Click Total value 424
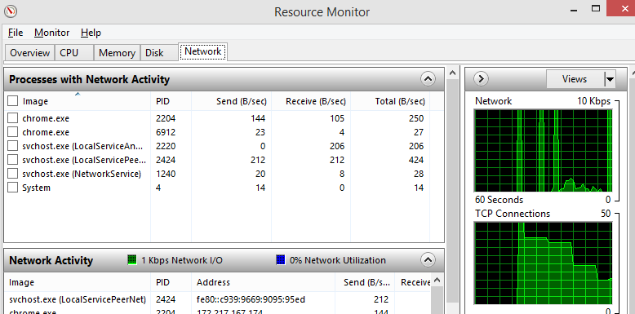 point(416,160)
